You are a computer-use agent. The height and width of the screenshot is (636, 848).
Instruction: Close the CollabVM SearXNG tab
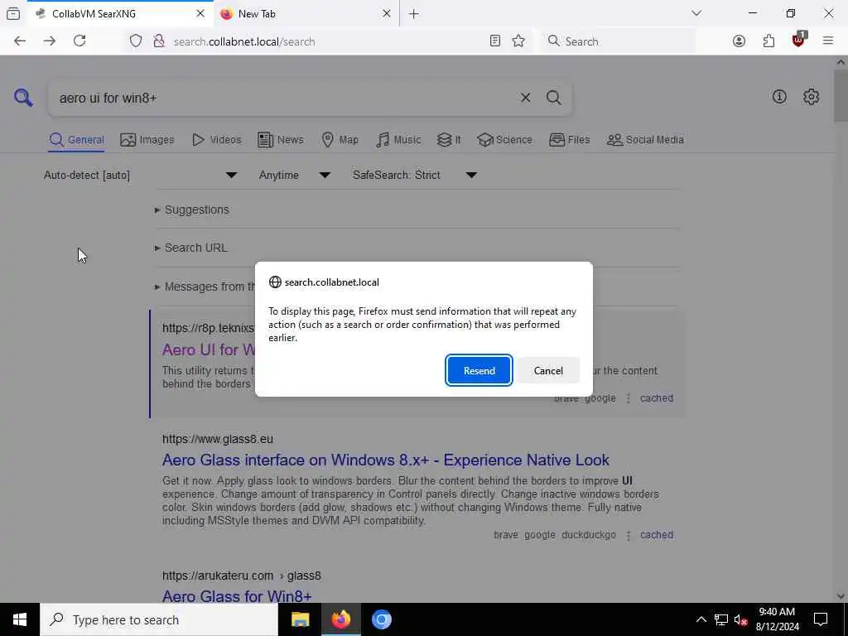pos(200,14)
